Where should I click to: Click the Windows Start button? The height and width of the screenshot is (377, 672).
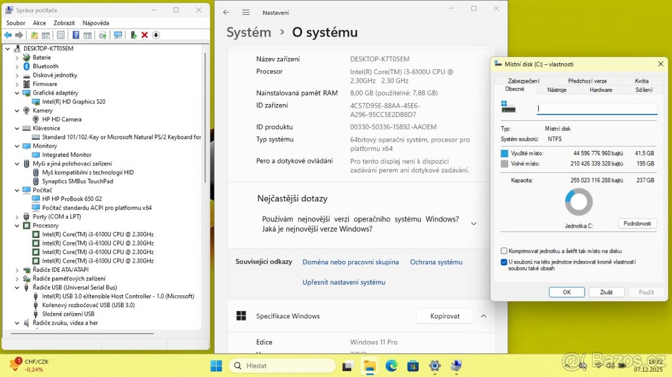click(216, 366)
